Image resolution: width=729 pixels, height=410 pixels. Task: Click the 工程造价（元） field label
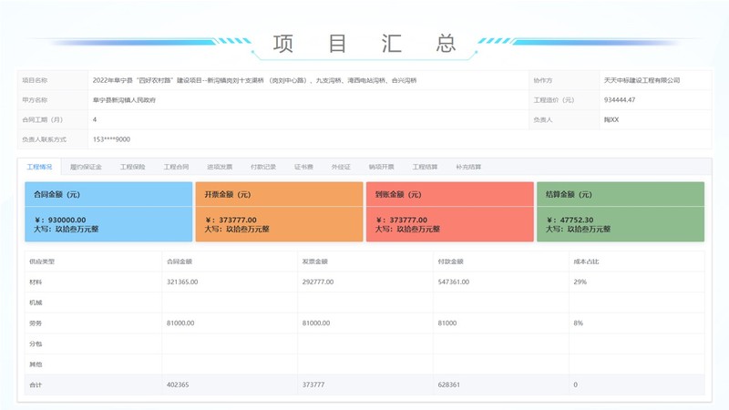coord(553,100)
